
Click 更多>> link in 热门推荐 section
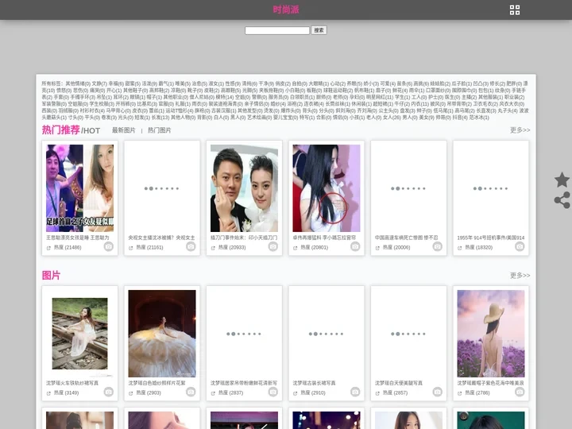tap(520, 129)
